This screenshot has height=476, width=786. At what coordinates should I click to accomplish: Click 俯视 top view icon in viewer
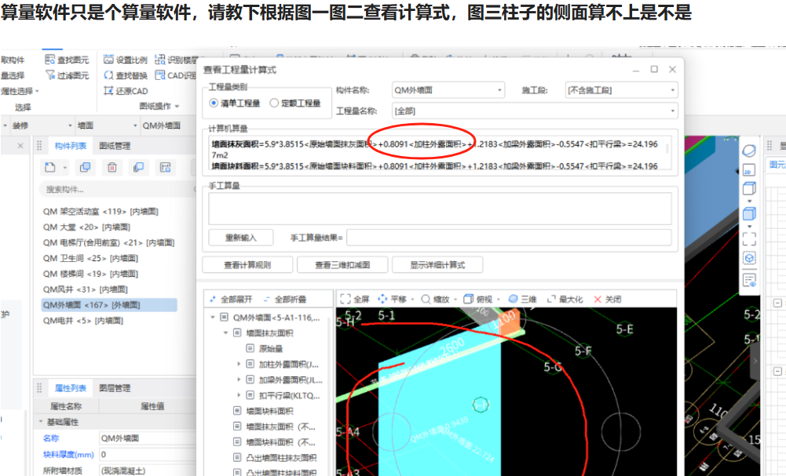tap(468, 299)
